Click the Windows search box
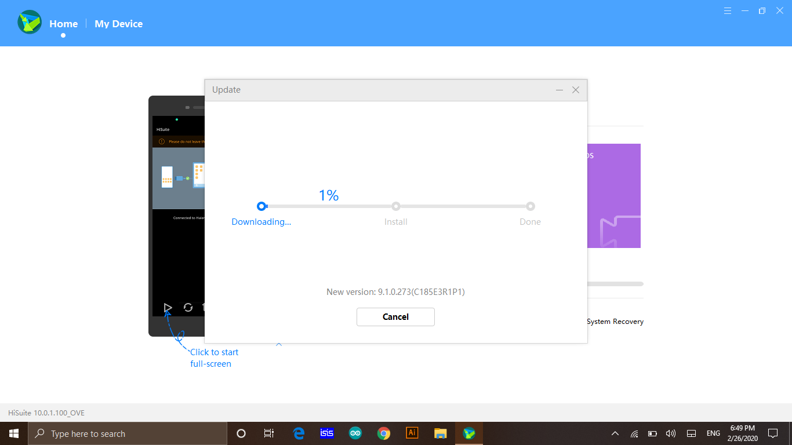Viewport: 792px width, 445px height. tap(128, 433)
